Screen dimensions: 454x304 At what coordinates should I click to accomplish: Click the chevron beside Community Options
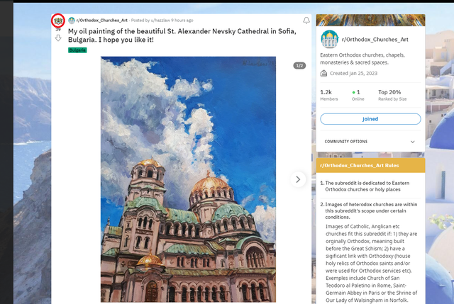(x=413, y=142)
